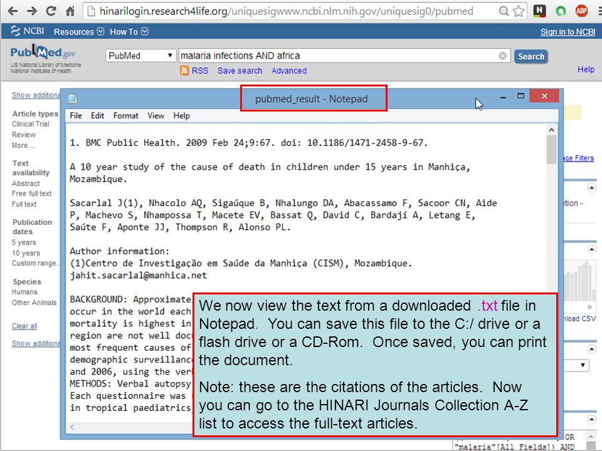Open the NCBI Resources dropdown
The image size is (602, 451).
point(79,31)
